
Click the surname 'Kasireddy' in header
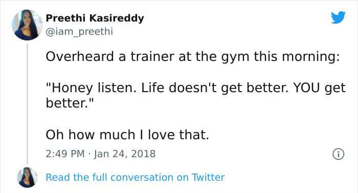point(117,18)
